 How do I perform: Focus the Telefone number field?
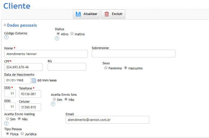pos(30,94)
